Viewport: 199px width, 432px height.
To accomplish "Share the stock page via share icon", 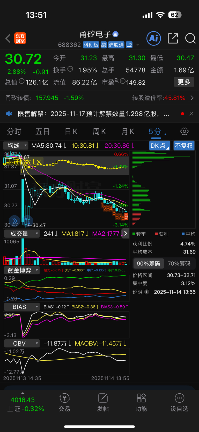I will click(173, 38).
